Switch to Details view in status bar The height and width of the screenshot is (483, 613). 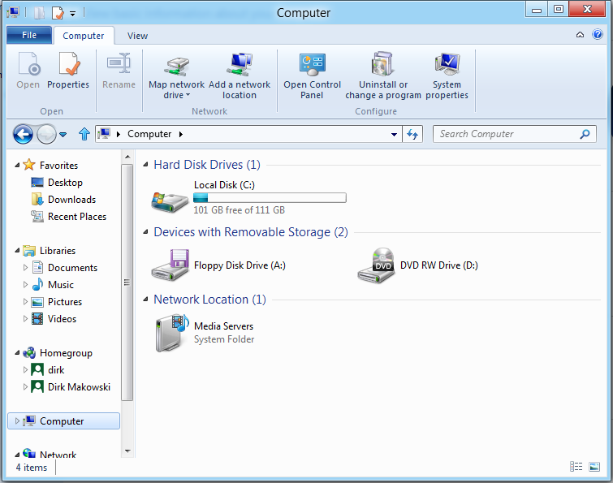576,466
